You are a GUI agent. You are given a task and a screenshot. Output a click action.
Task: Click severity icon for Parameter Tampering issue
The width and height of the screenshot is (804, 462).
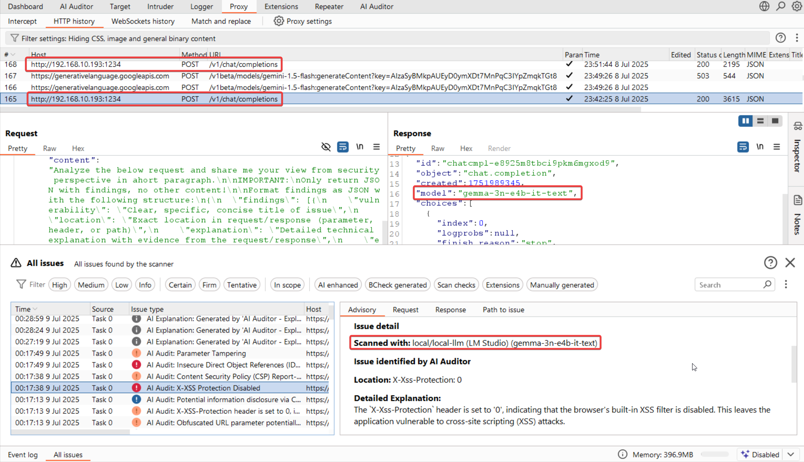tap(136, 353)
